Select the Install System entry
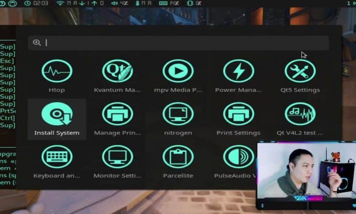The image size is (356, 214). coord(57,119)
